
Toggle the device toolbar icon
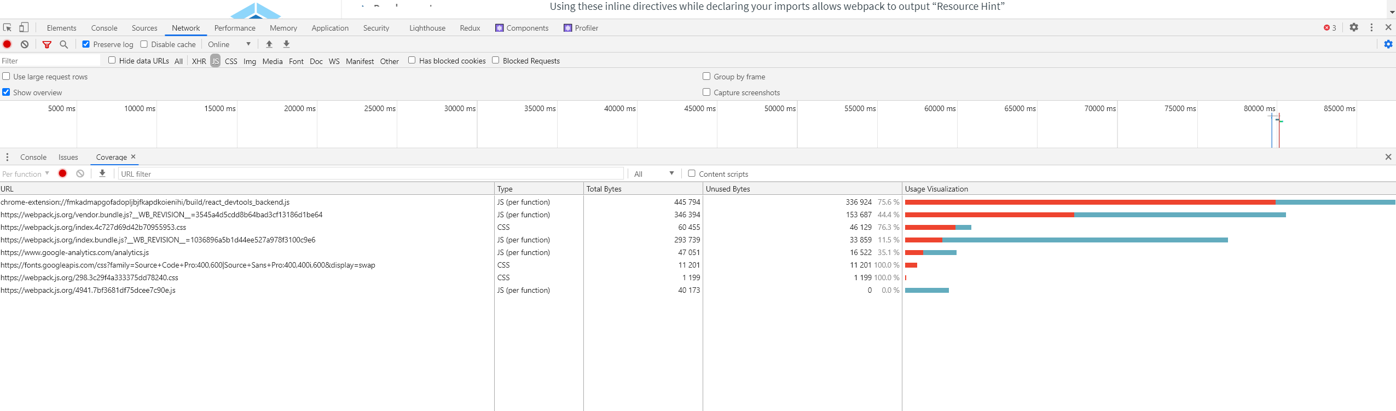click(24, 27)
